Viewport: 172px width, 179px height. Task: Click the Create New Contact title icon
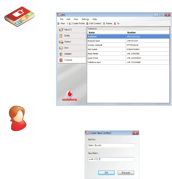point(87,133)
